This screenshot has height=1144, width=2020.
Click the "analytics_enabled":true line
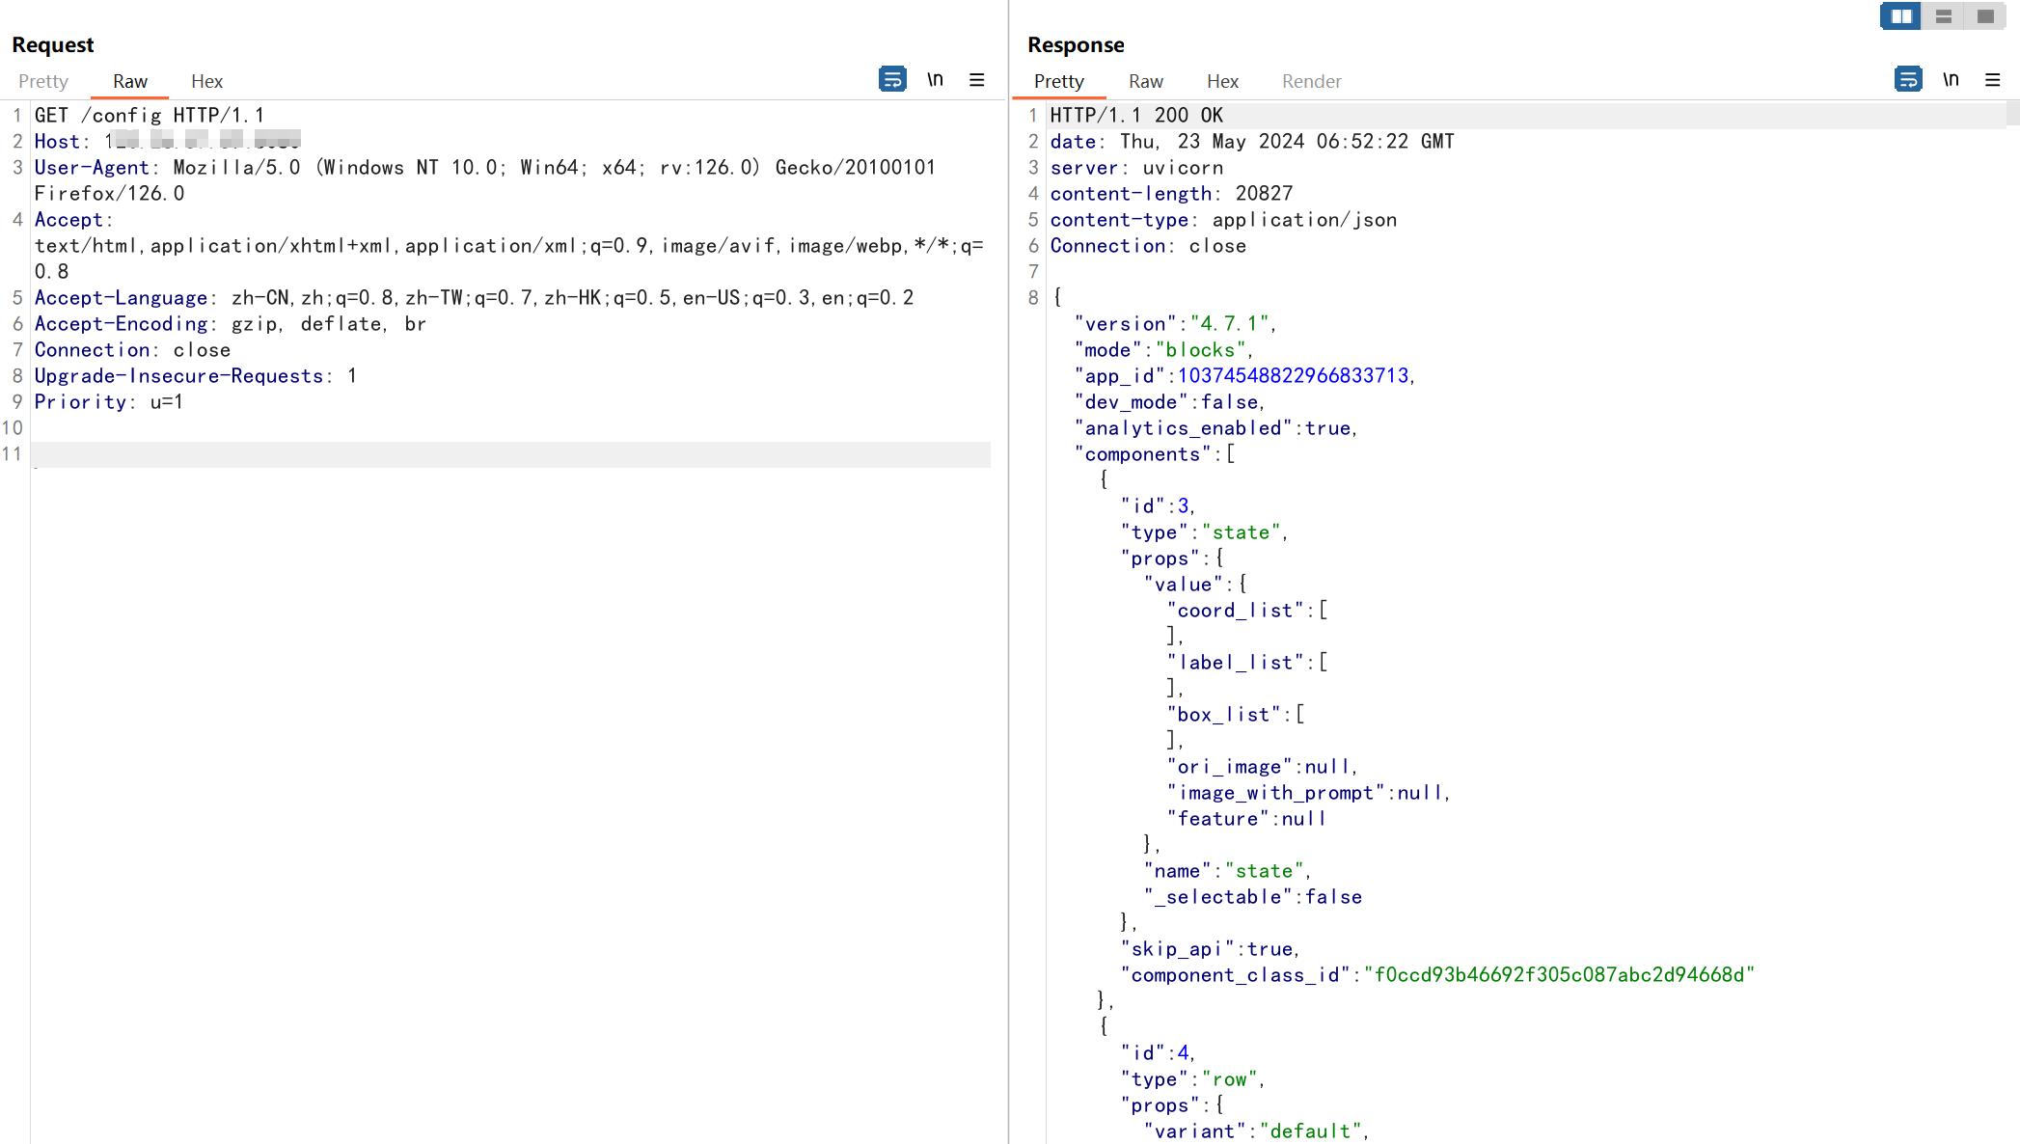click(1215, 428)
